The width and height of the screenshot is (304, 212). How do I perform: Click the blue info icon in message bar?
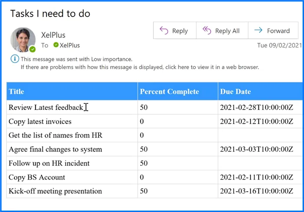click(x=15, y=59)
